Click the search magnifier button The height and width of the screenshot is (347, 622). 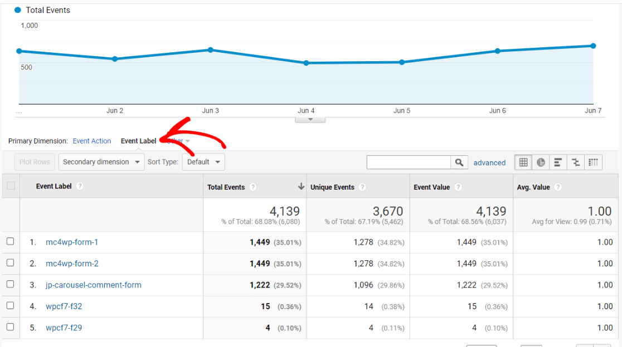click(459, 162)
